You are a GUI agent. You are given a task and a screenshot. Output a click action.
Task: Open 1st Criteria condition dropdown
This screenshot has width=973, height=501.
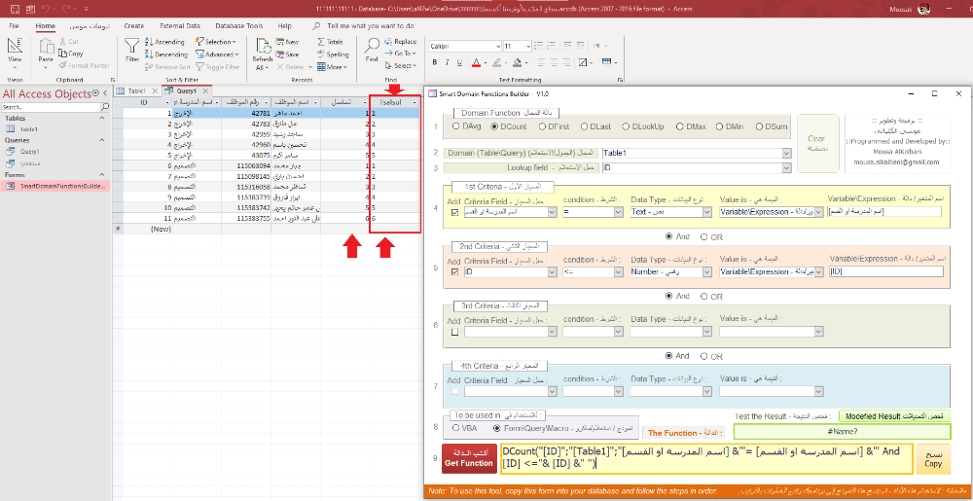coord(618,212)
